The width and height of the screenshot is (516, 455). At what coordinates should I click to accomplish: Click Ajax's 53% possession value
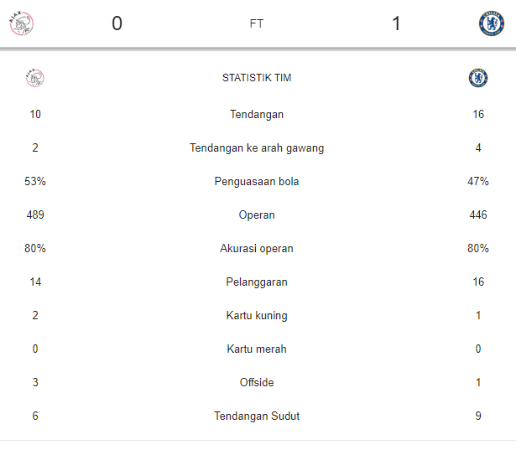(x=35, y=182)
